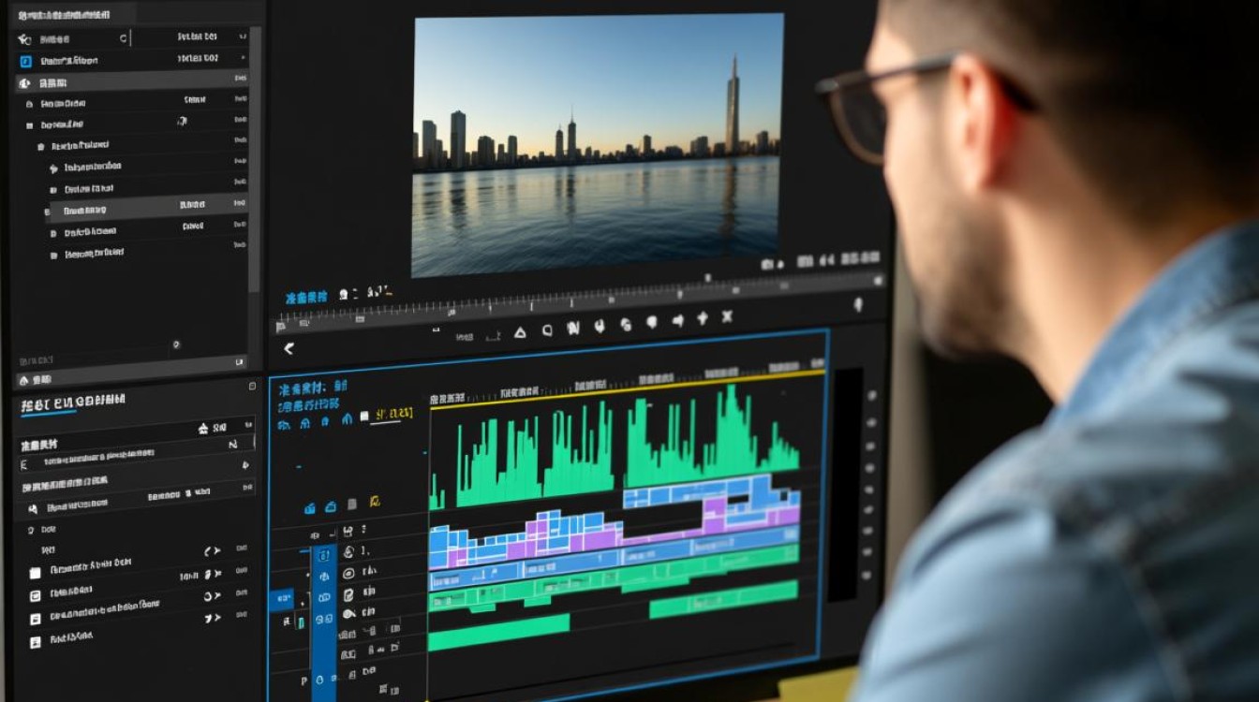
Task: Click the audio level meter right of the timeline
Action: [x=845, y=484]
